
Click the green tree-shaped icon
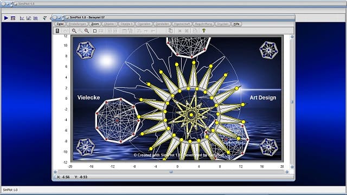point(204,31)
